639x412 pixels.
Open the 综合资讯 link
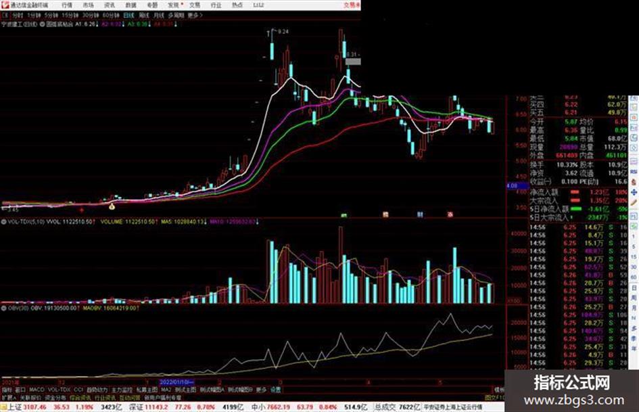(x=80, y=397)
